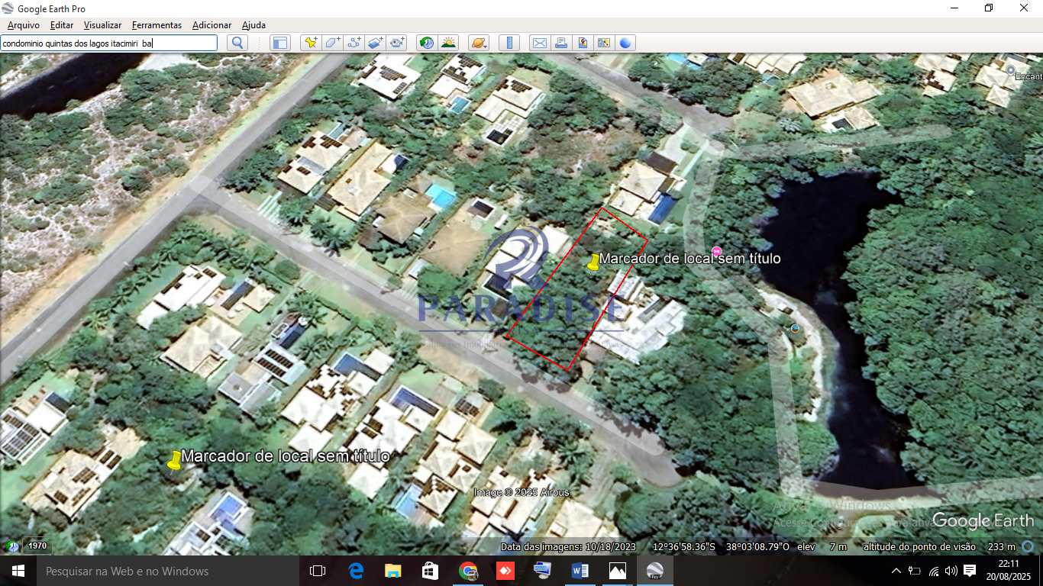This screenshot has height=586, width=1043.
Task: Click the yellow pushpin in the lower-left map area
Action: tap(175, 460)
